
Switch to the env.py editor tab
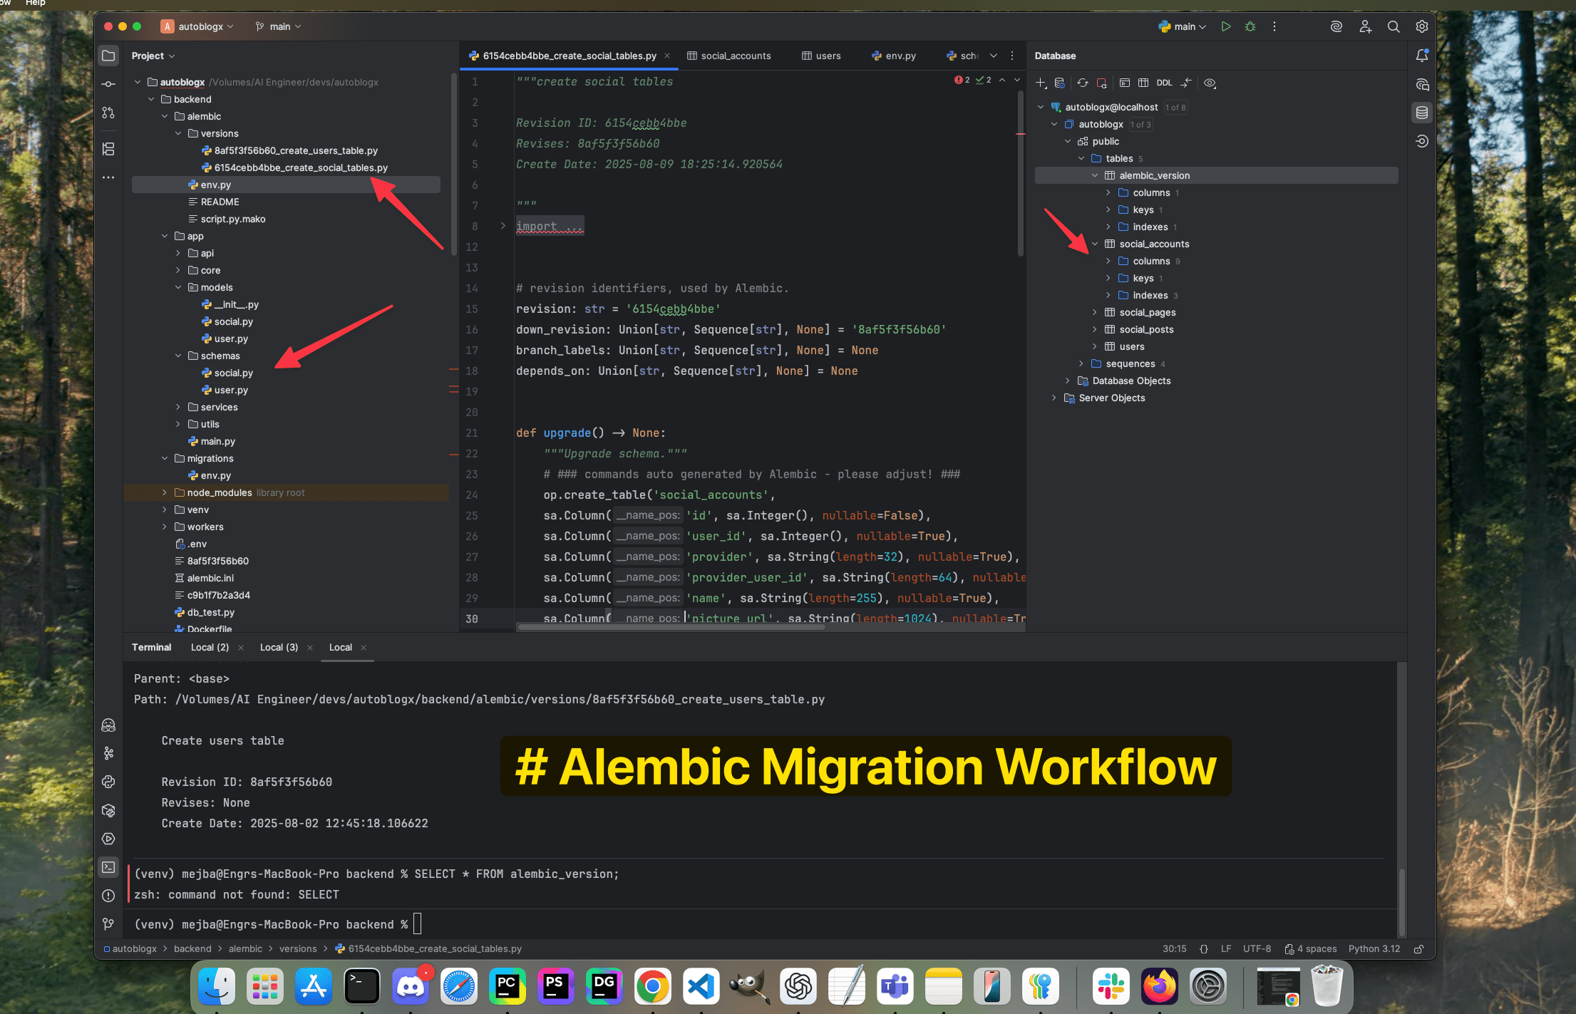(894, 56)
